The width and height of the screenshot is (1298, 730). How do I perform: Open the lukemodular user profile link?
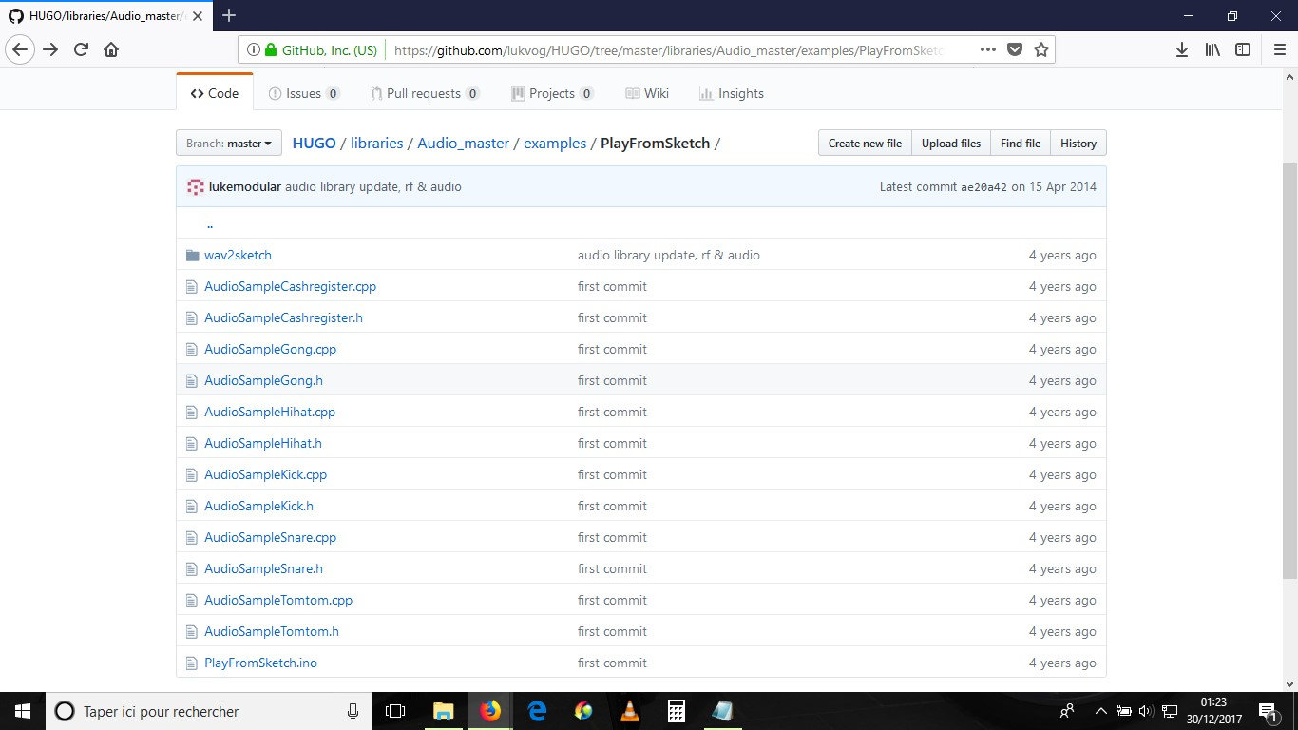245,187
